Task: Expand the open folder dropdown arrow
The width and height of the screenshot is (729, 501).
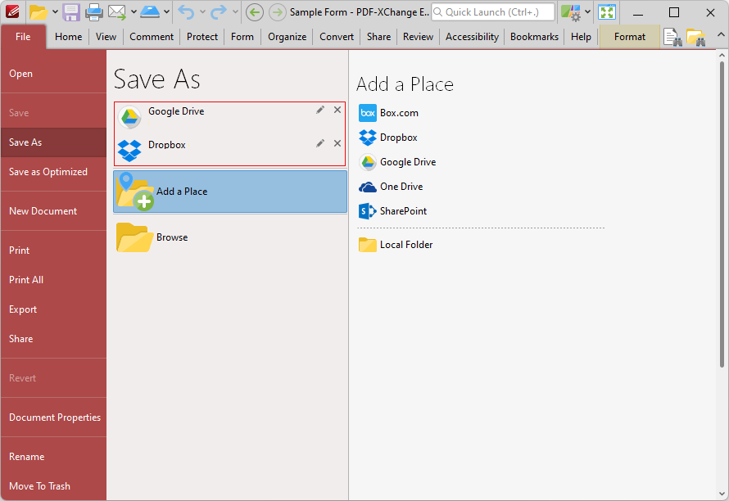Action: pos(55,12)
